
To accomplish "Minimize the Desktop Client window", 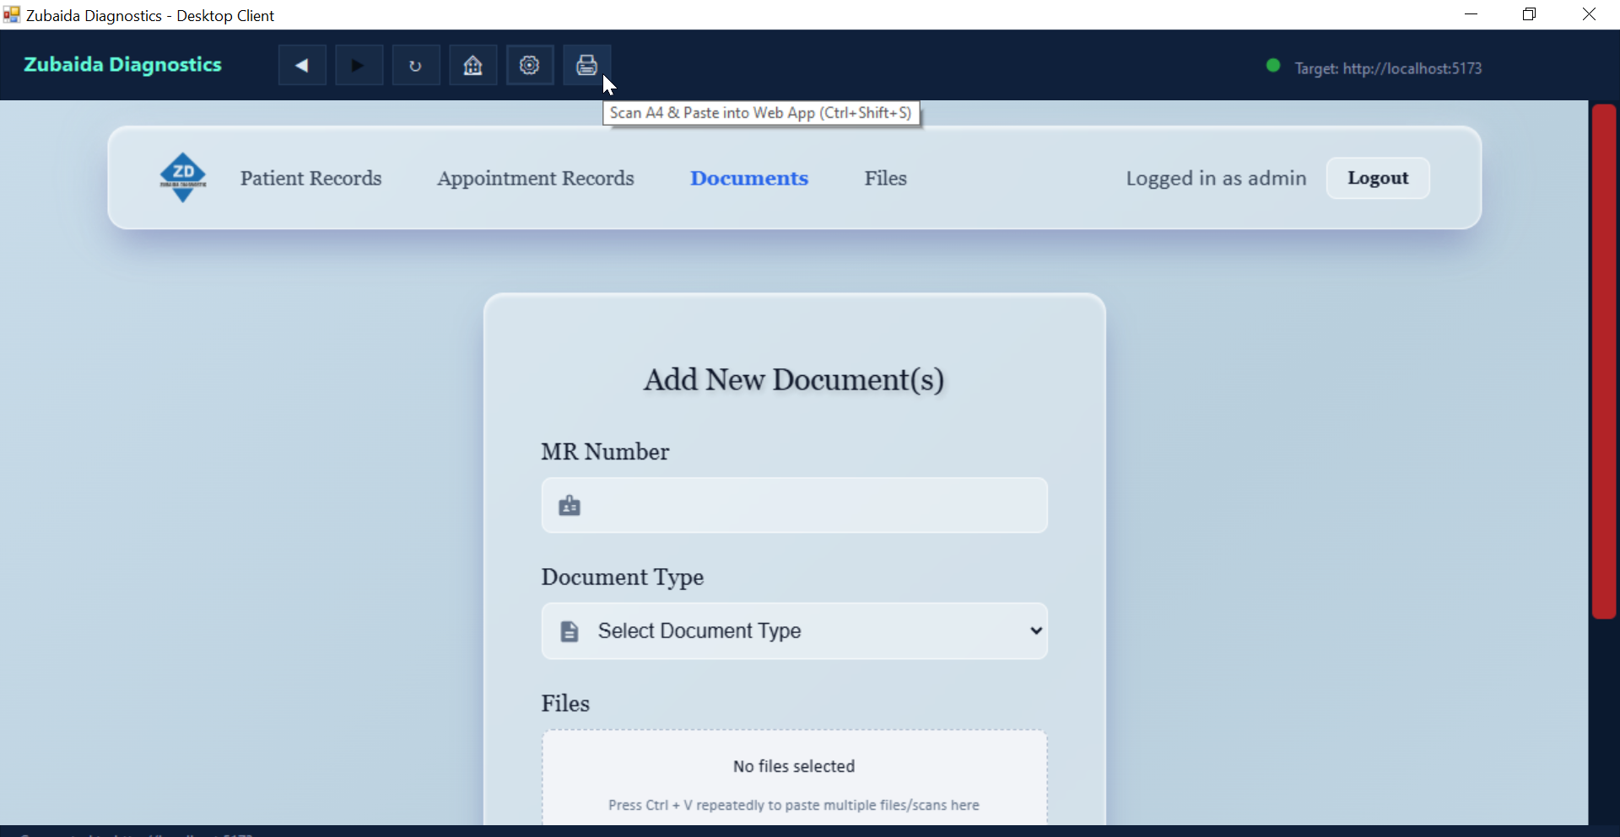I will [1471, 14].
